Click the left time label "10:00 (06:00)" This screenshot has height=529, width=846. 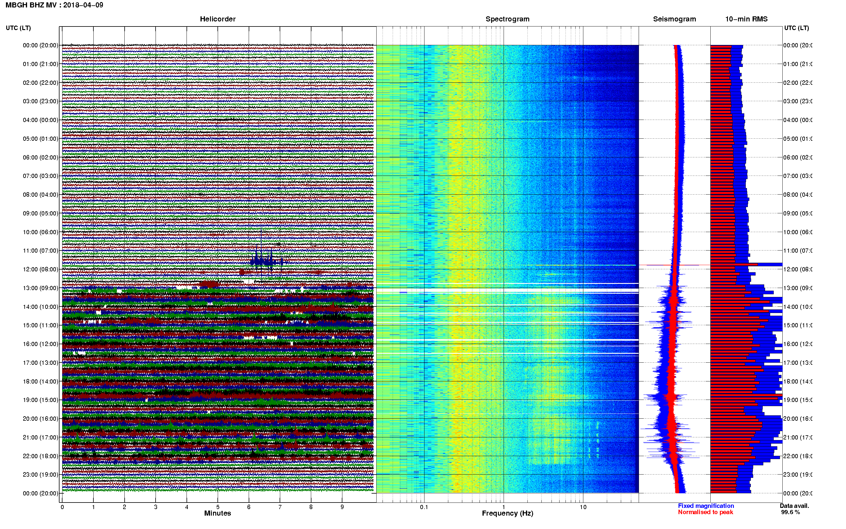click(40, 232)
